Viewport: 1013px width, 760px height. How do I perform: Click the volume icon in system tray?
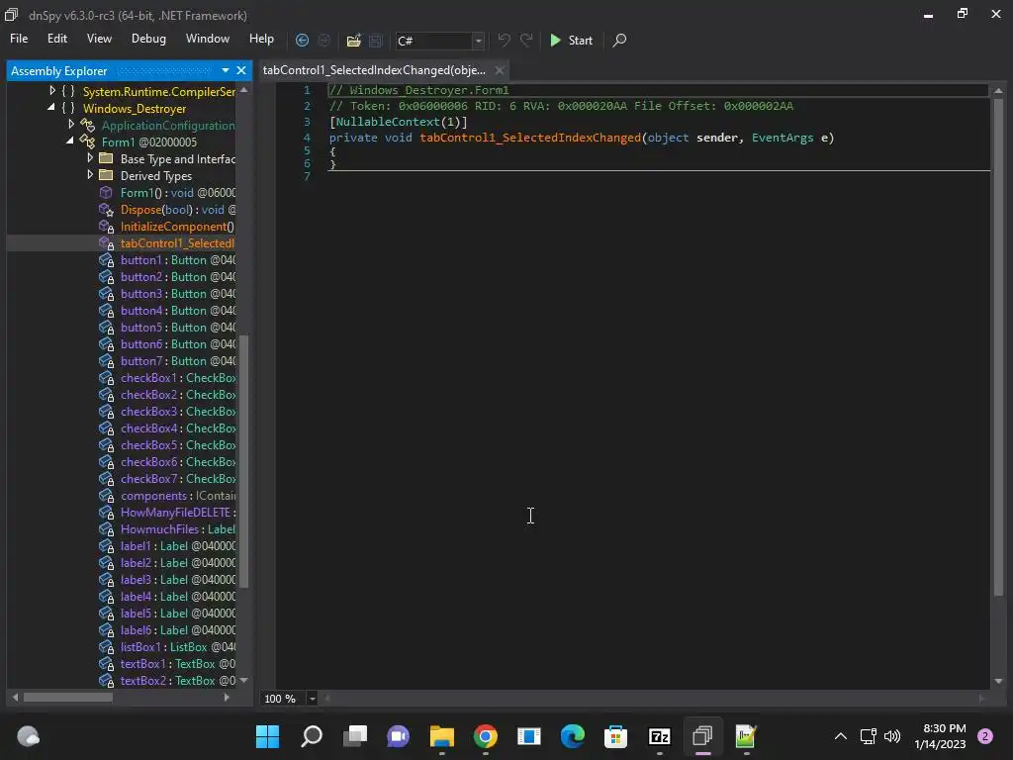[892, 736]
